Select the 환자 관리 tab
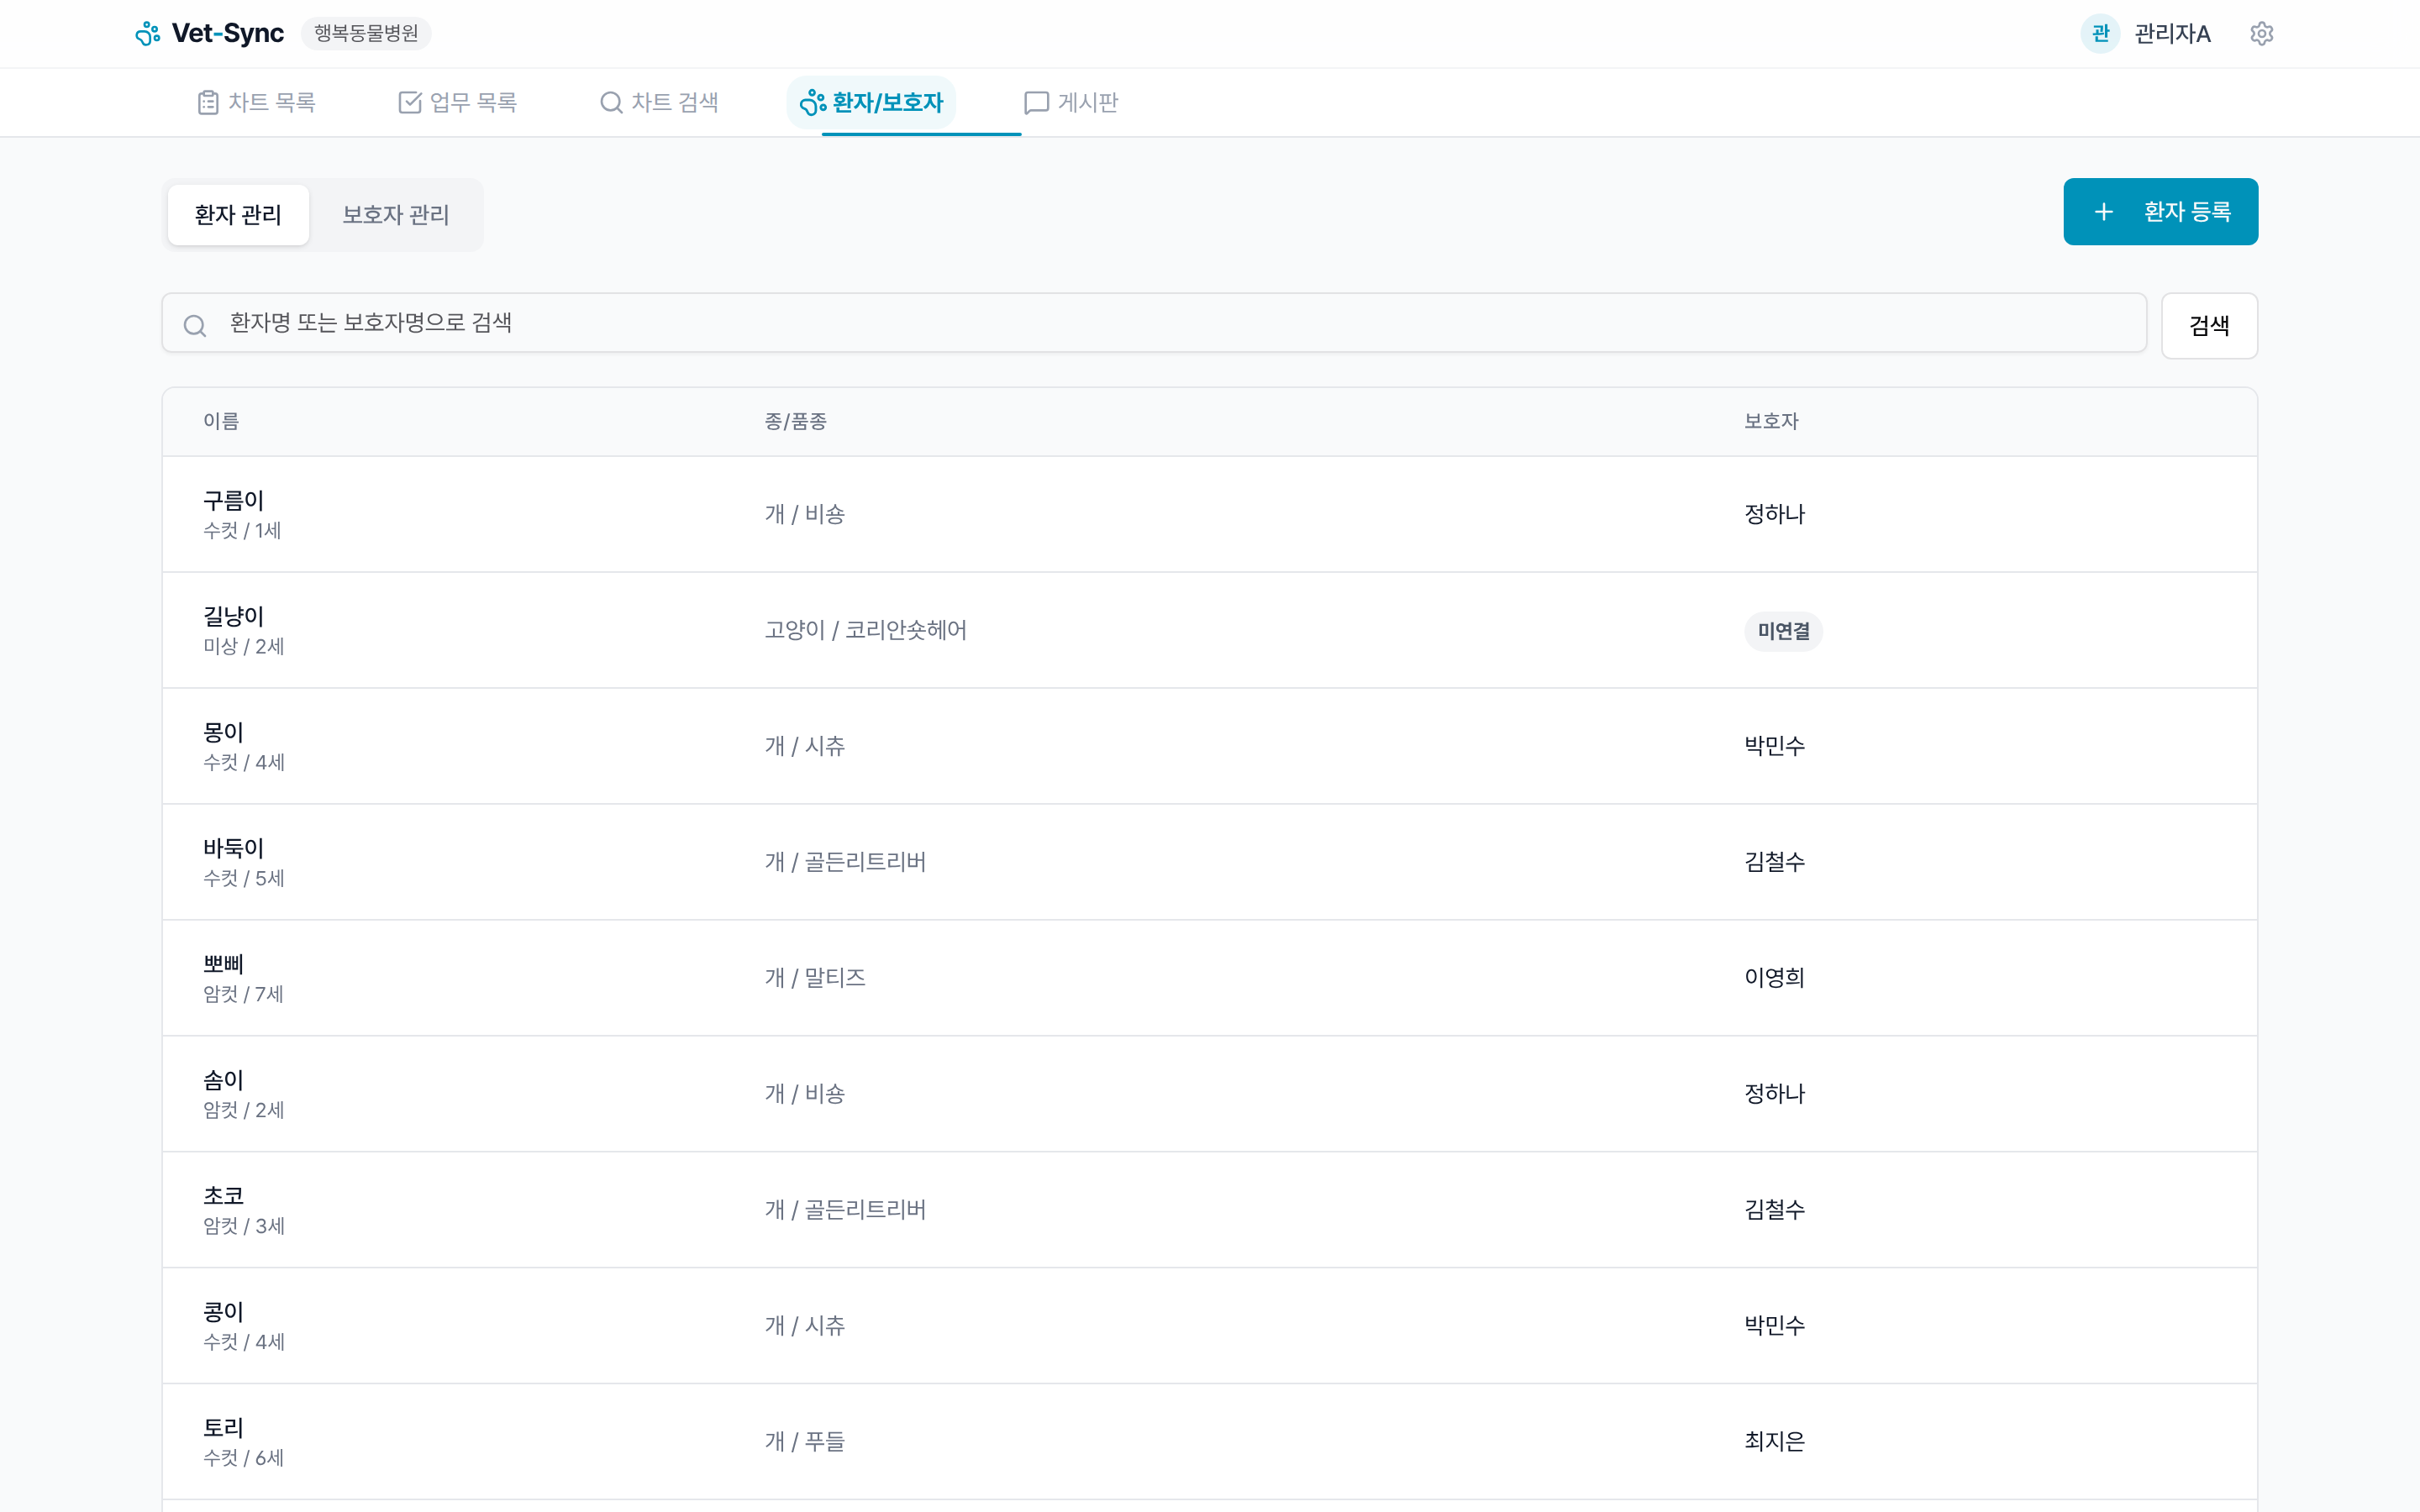 238,215
